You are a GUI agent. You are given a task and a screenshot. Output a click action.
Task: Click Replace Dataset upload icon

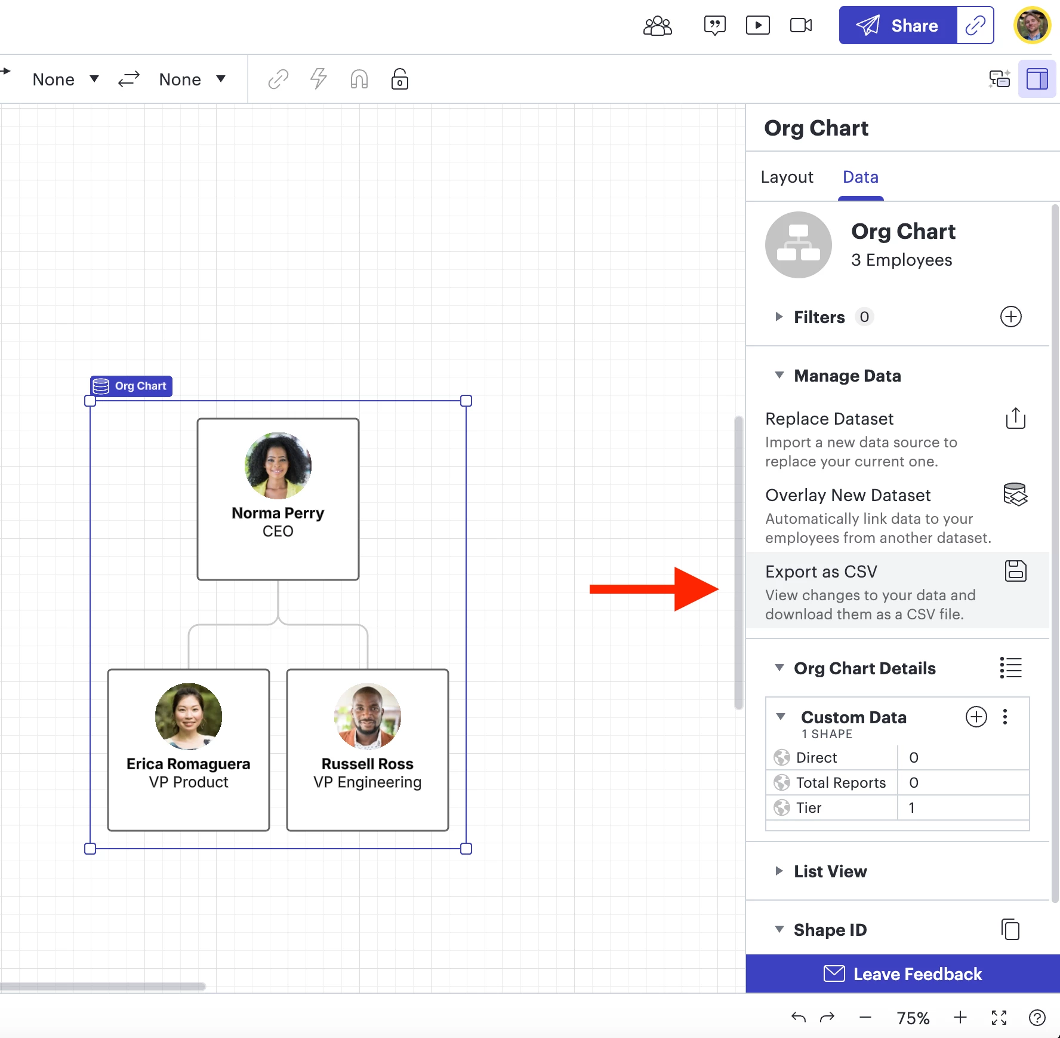click(x=1015, y=418)
